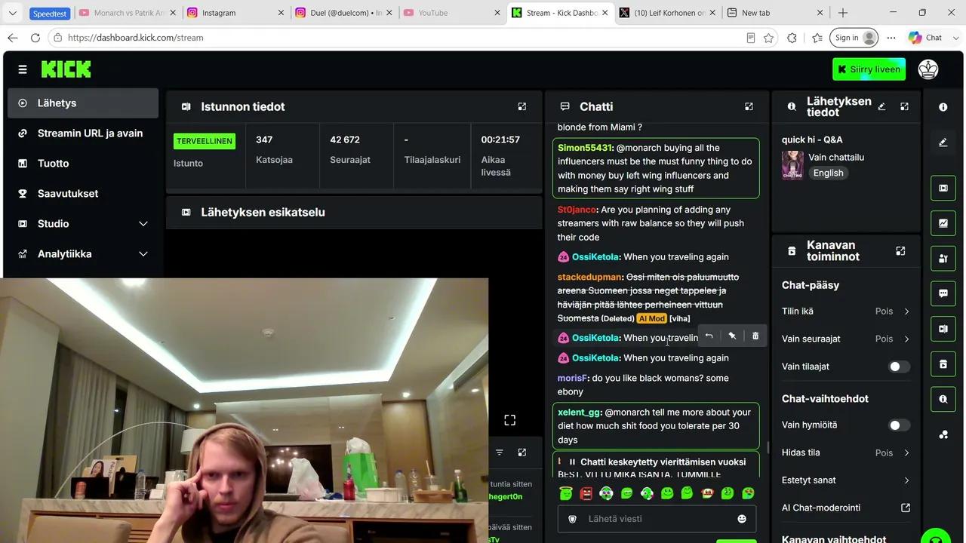Click the OssiKetola username in the hovered message
Screen dimensions: 966x543
[595, 338]
